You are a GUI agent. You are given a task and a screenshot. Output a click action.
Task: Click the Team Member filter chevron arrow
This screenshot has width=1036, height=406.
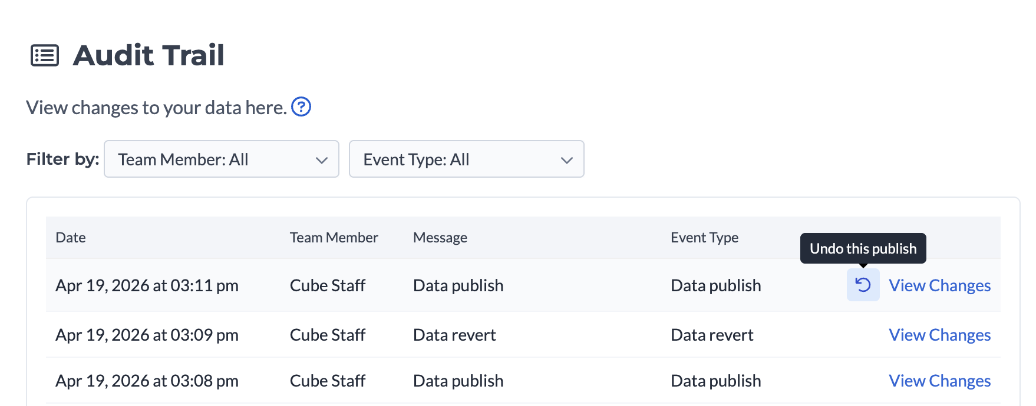(321, 160)
